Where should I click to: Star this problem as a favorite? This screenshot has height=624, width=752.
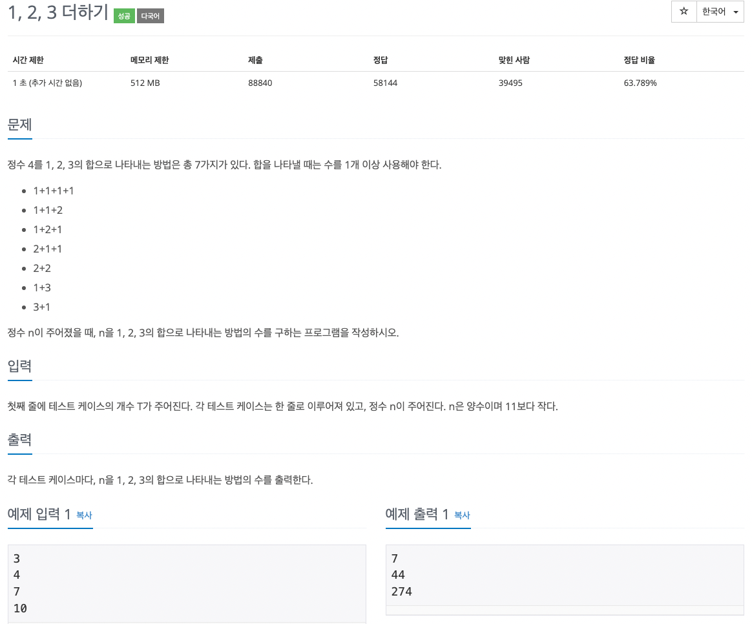point(684,12)
